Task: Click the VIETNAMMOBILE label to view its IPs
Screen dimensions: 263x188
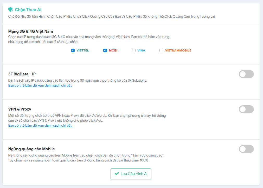Action: coord(178,50)
